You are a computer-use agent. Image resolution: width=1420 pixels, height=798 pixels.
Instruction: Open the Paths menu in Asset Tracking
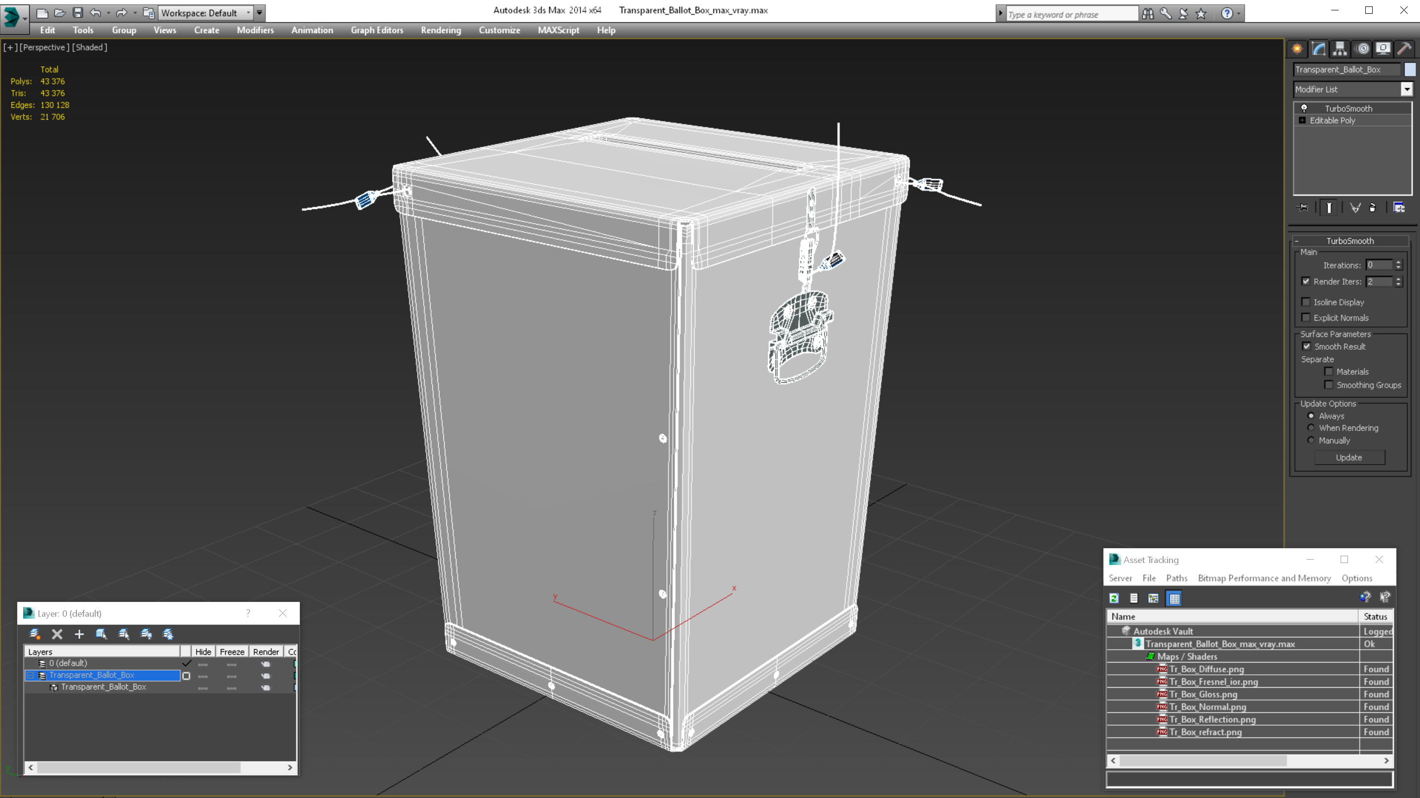tap(1176, 578)
